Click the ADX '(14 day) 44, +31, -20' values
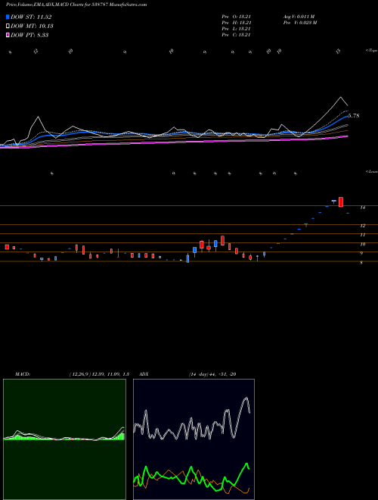Screen dimensions: 378x500 point(212,374)
